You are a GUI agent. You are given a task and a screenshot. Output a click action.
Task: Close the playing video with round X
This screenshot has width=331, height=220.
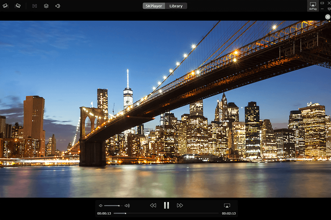coord(328,17)
